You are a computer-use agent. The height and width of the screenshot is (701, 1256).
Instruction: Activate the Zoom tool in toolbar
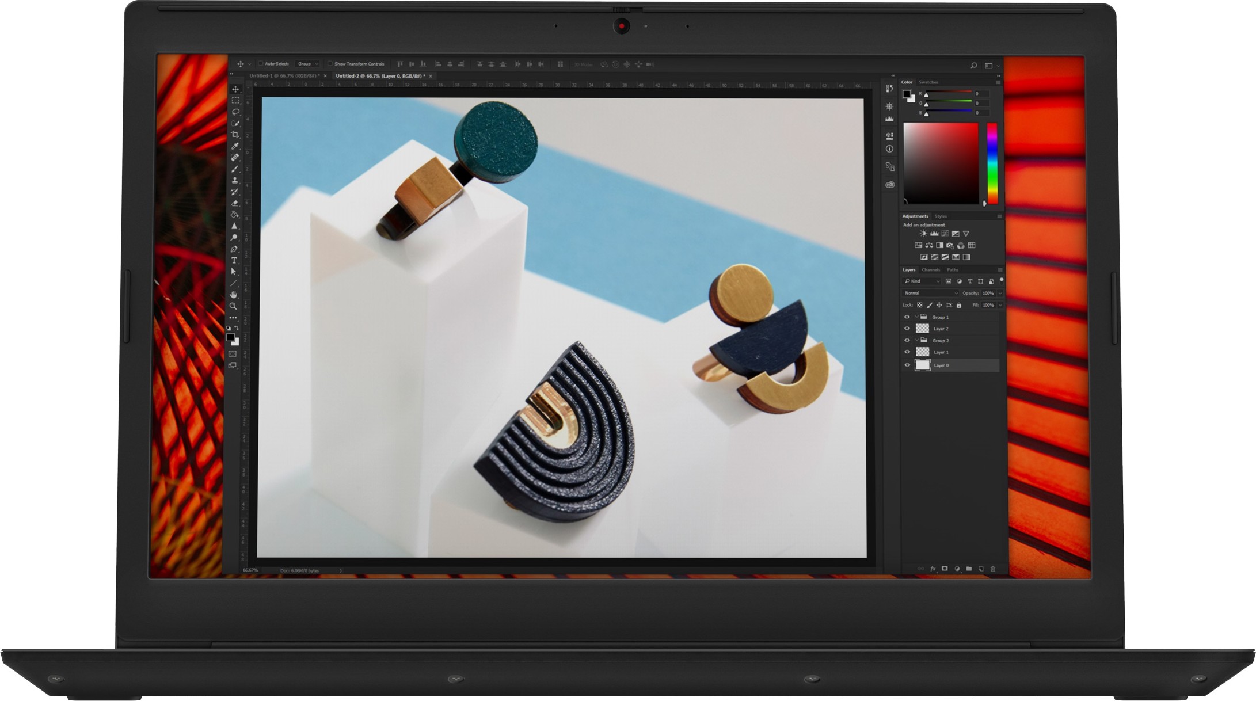[x=233, y=306]
